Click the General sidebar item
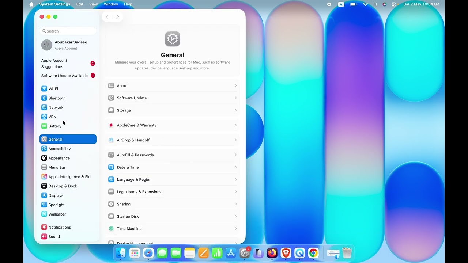Viewport: 468px width, 263px height. 68,139
